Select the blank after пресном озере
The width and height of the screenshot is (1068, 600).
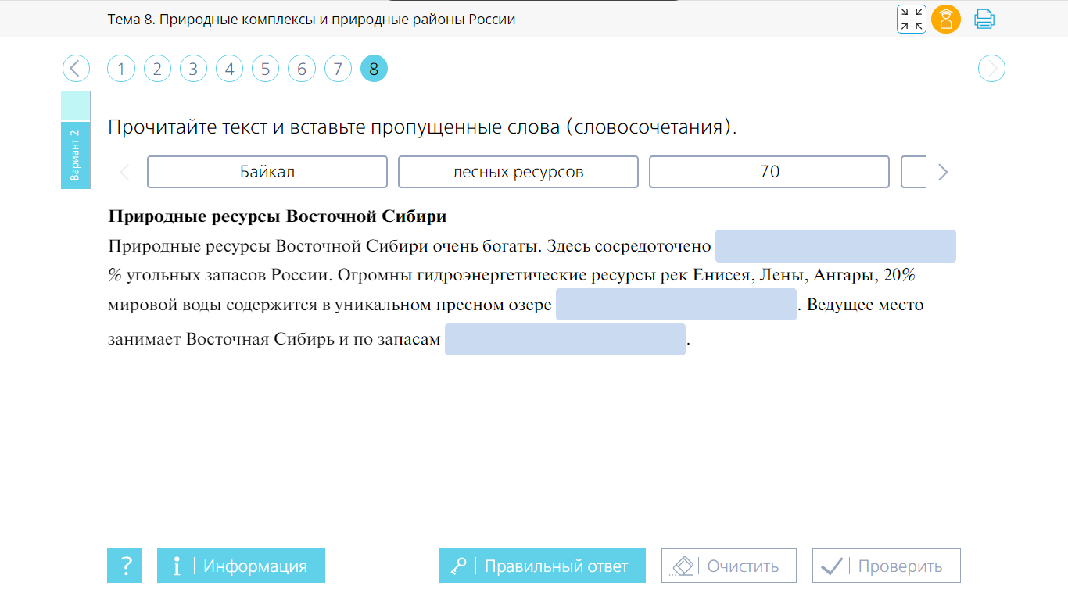click(676, 304)
